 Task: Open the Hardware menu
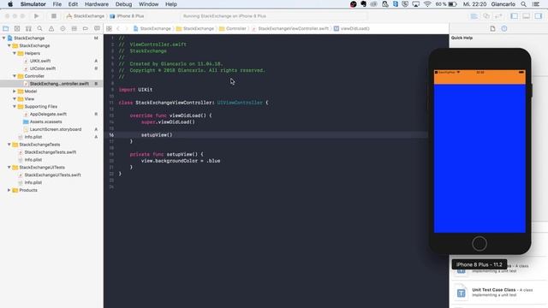(97, 4)
